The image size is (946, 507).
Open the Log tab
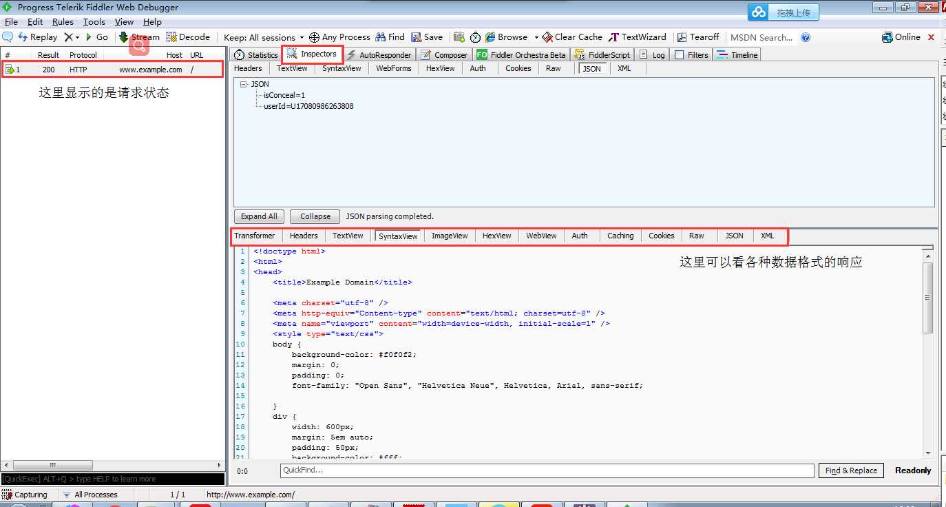pyautogui.click(x=652, y=54)
